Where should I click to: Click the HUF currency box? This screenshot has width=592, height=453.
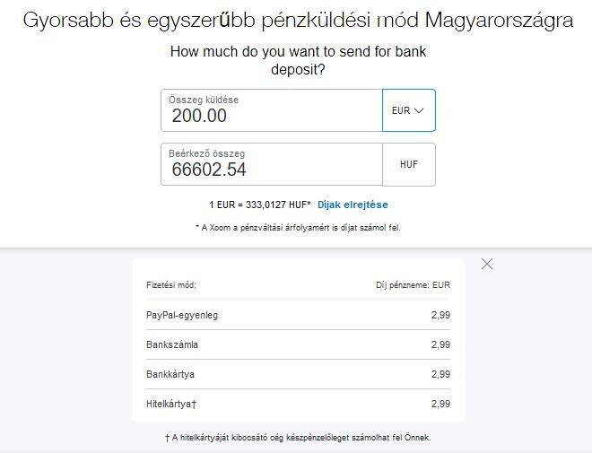(x=409, y=164)
